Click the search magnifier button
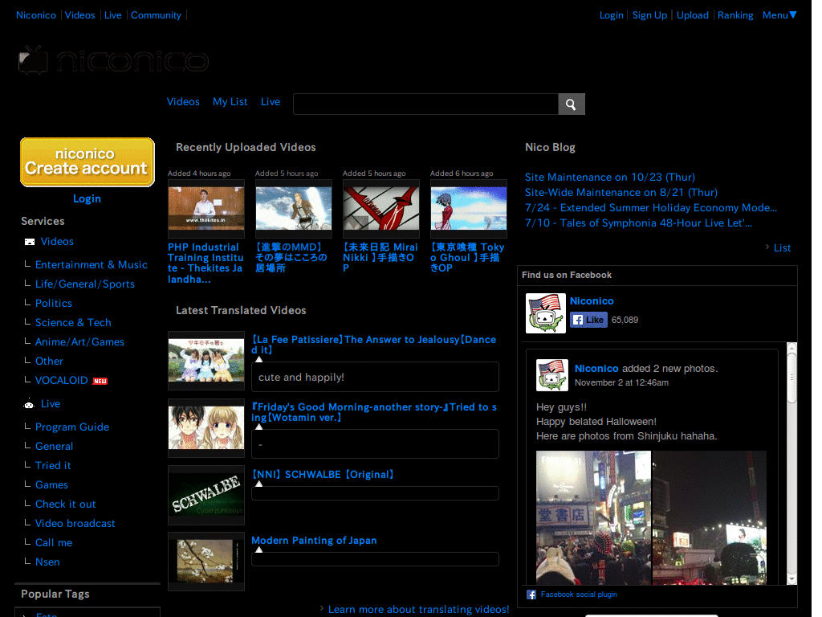822x617 pixels. pyautogui.click(x=572, y=104)
